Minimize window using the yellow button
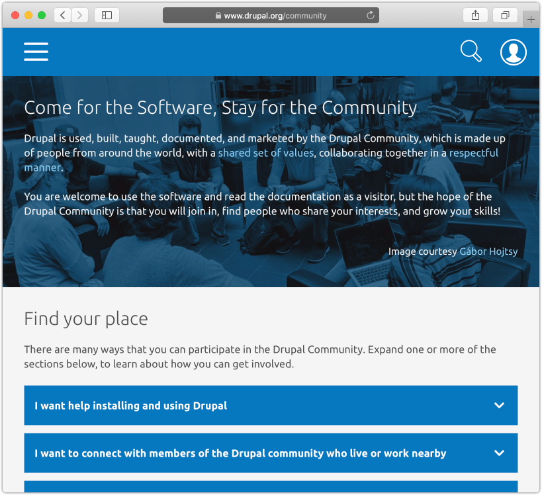 [28, 15]
